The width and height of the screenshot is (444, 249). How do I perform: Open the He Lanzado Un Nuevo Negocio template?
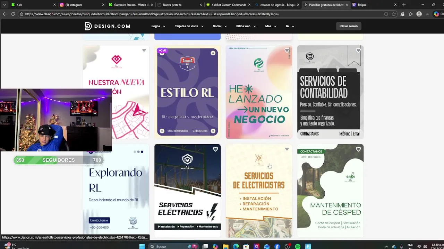tap(259, 92)
